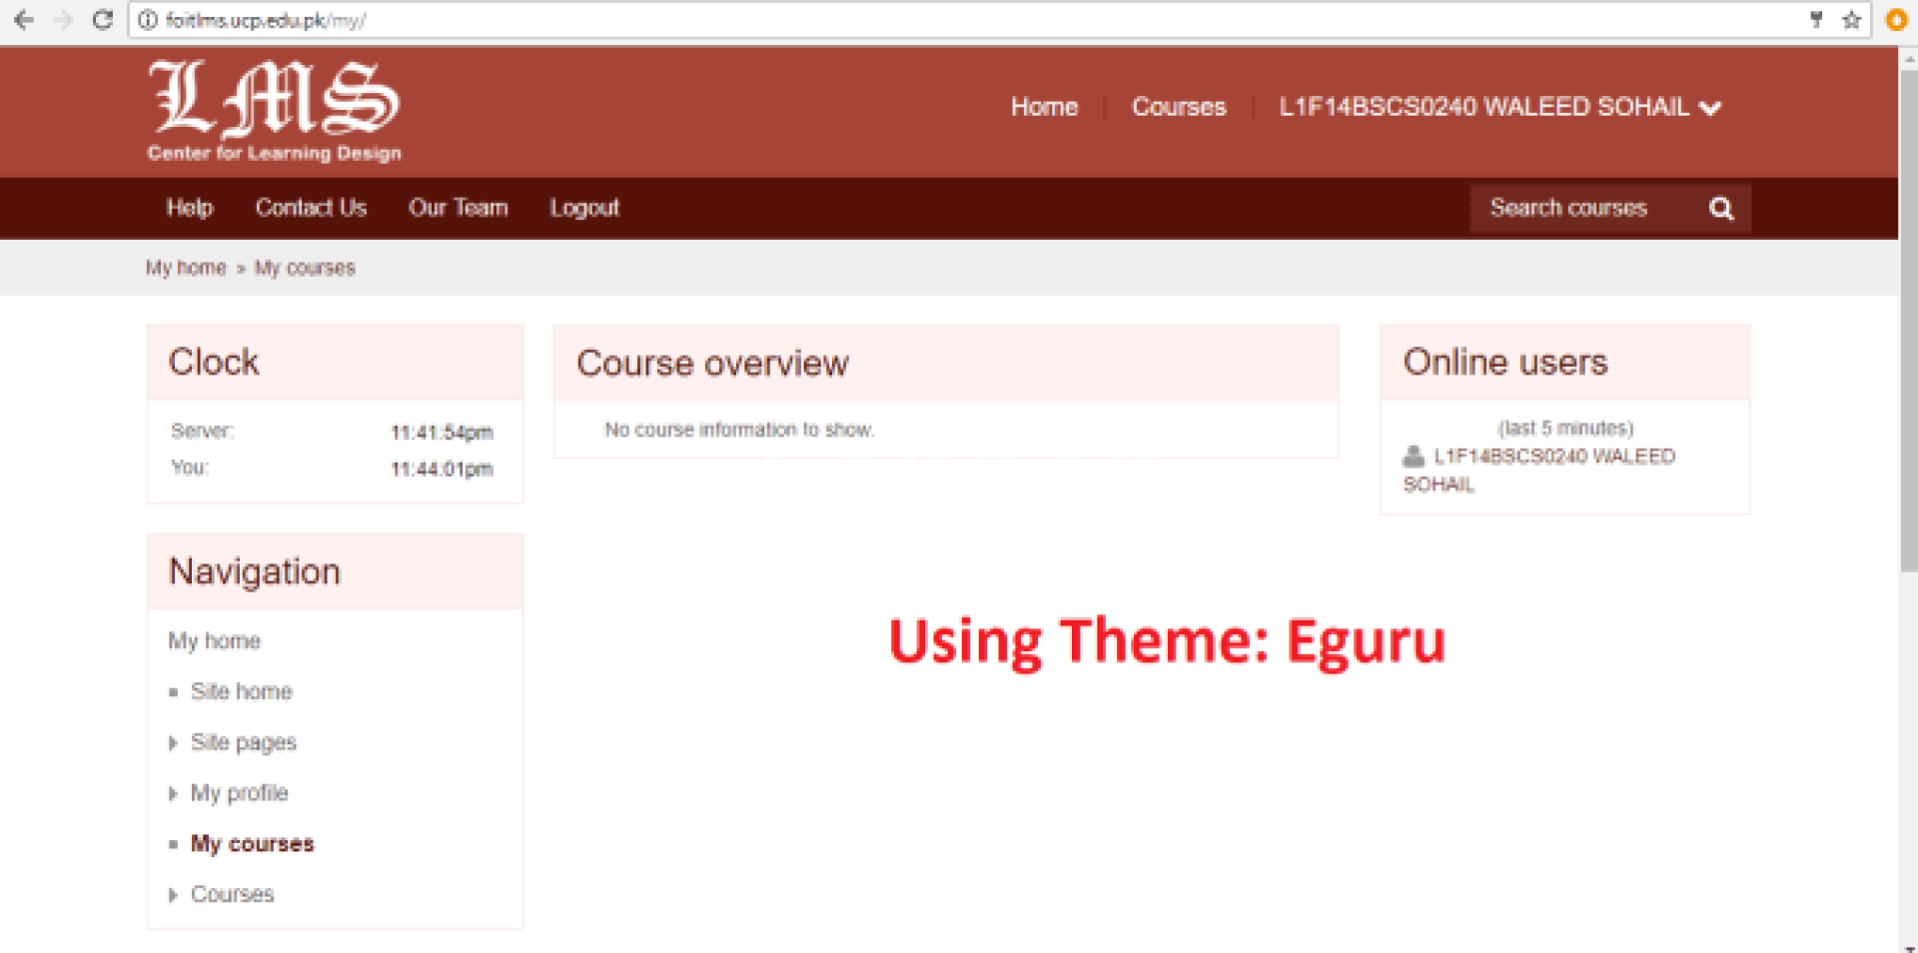This screenshot has height=953, width=1918.
Task: Bookmark page with star icon
Action: [x=1851, y=20]
